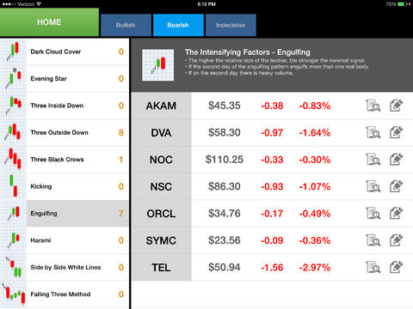Select the Dark Cloud Cover pattern
The height and width of the screenshot is (309, 413).
(65, 51)
